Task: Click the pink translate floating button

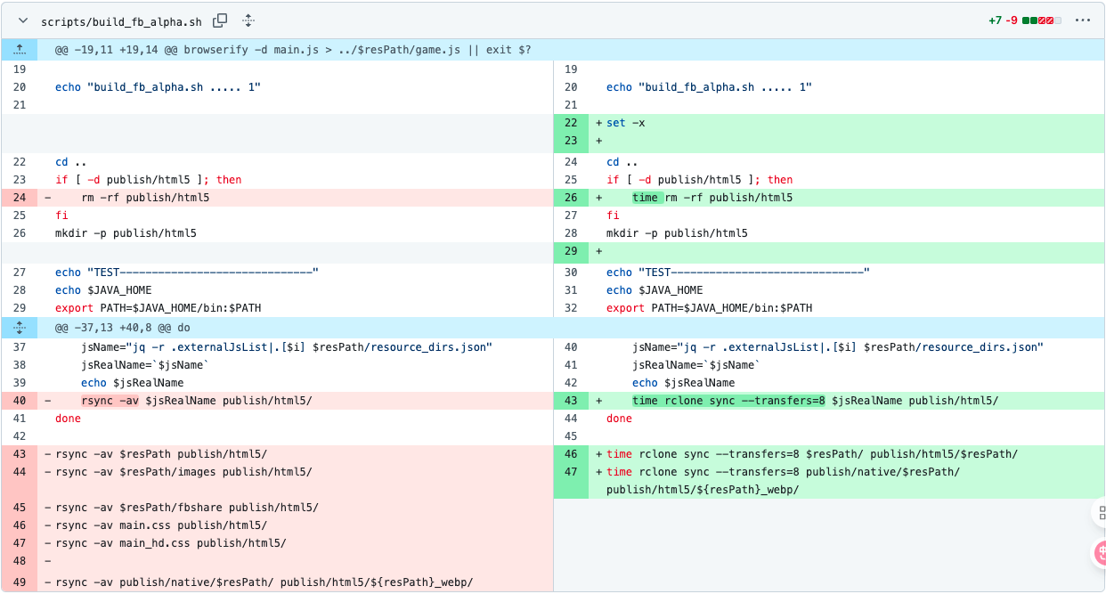Action: pos(1100,554)
